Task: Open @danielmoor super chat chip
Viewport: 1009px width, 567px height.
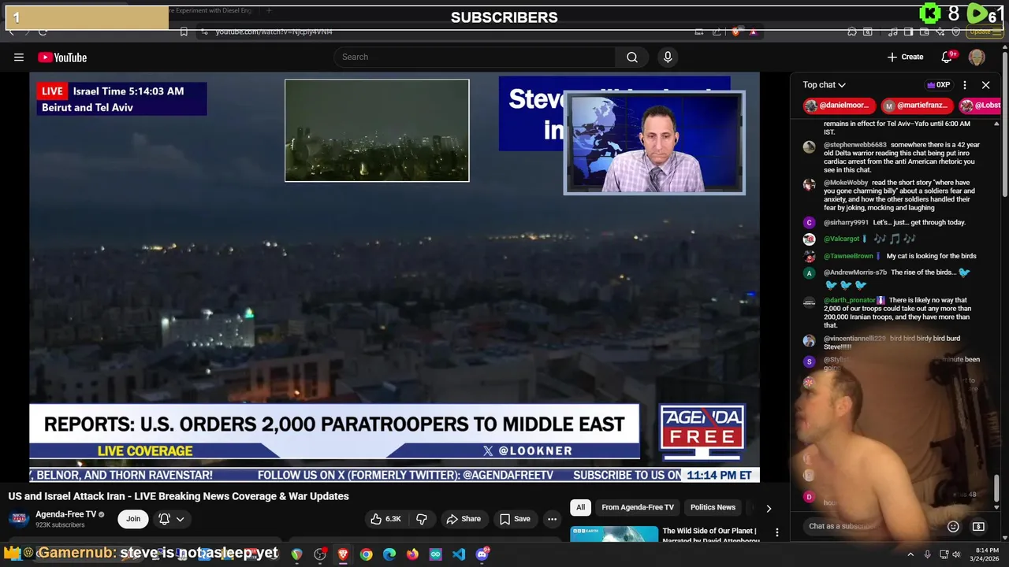Action: (839, 105)
